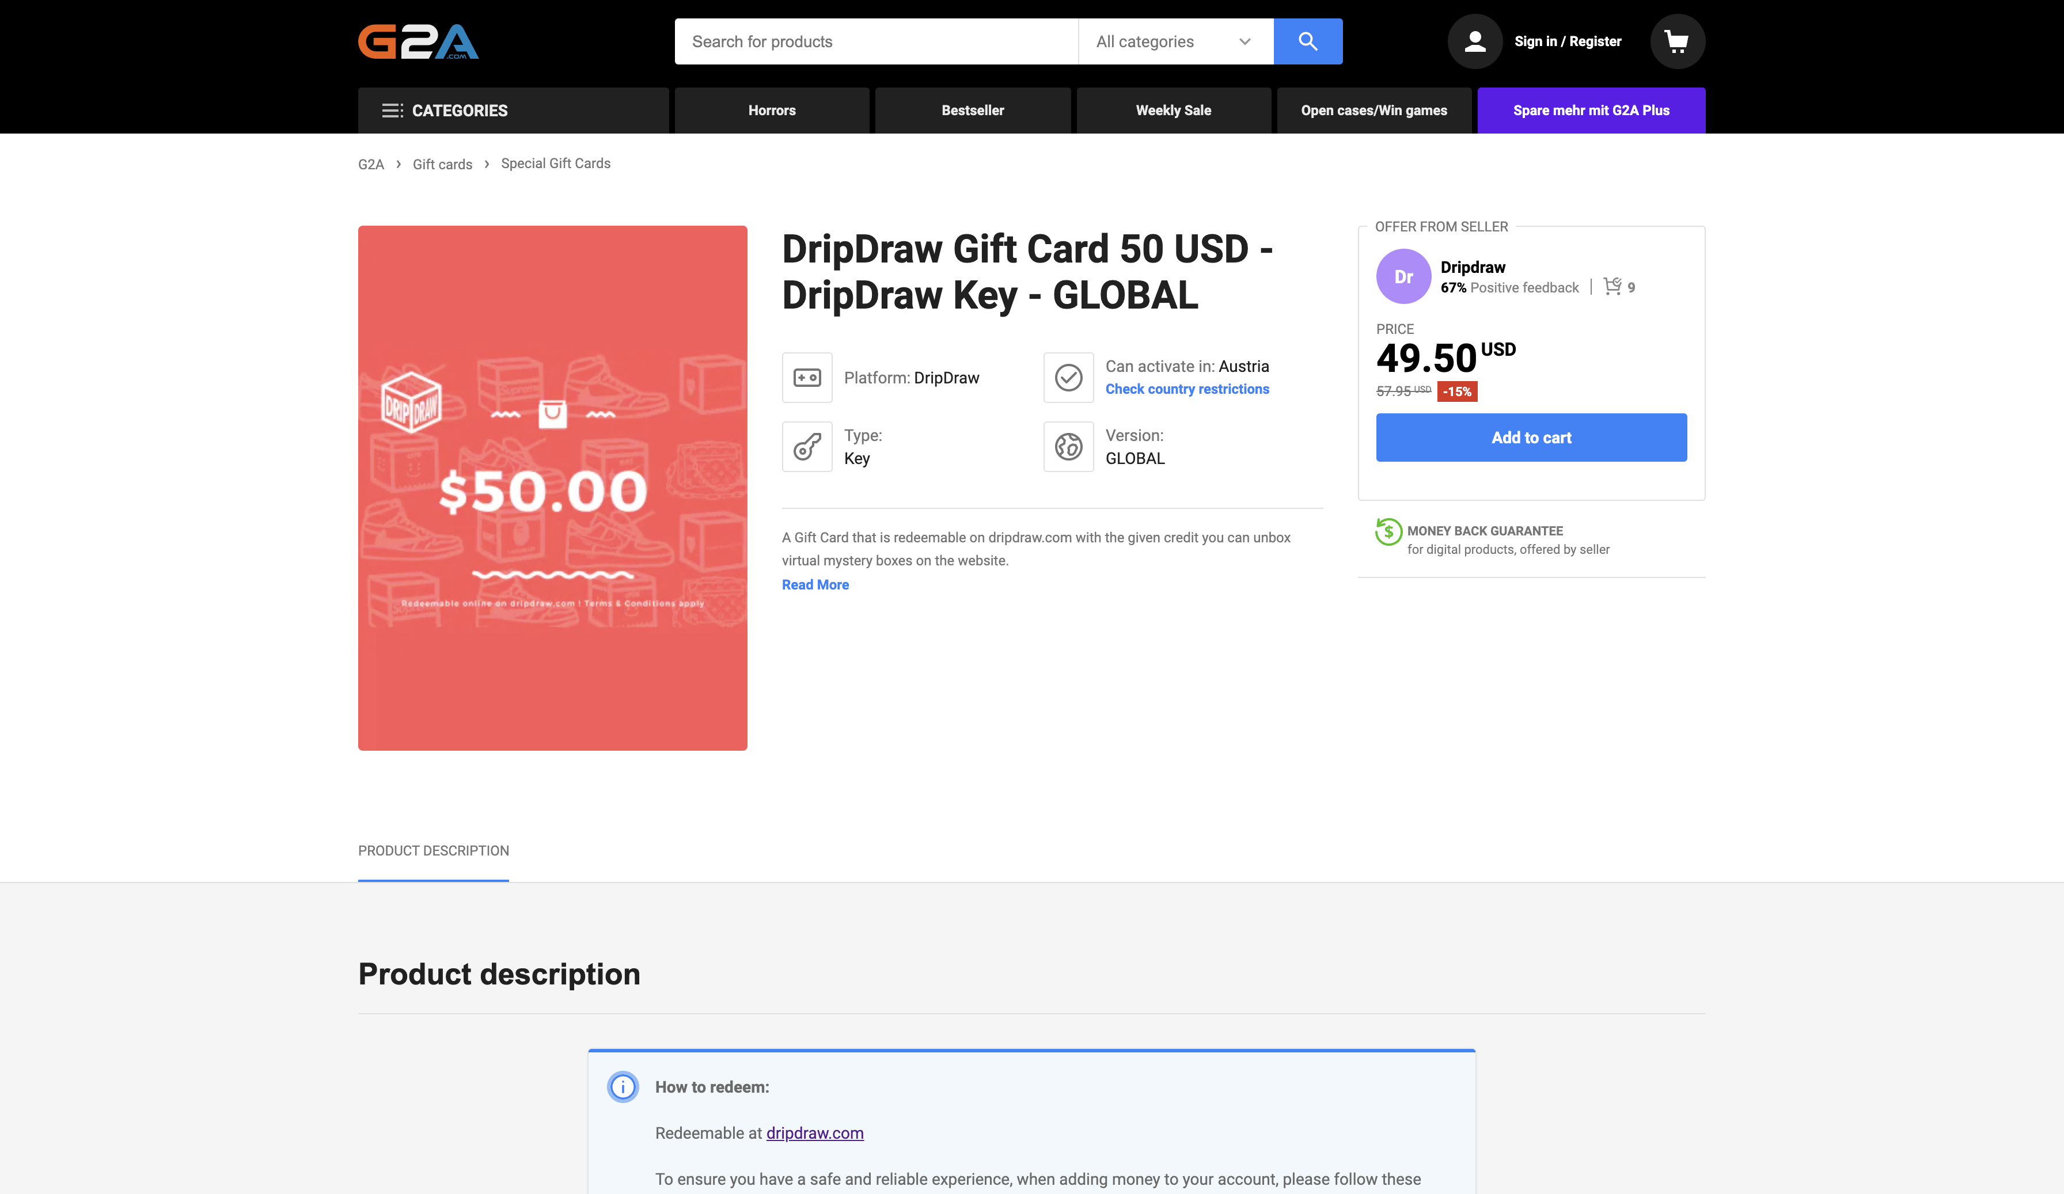Click the G2A logo
Viewport: 2064px width, 1194px height.
click(x=418, y=42)
